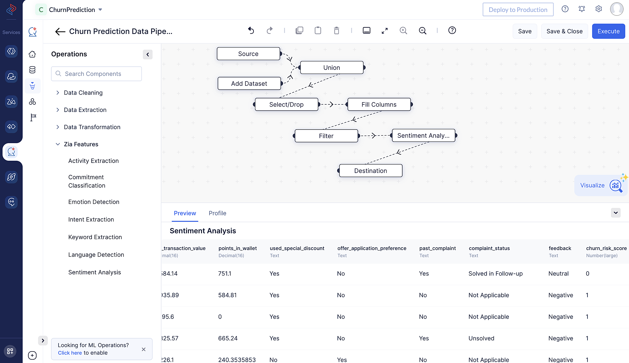This screenshot has height=363, width=629.
Task: Select the Preview tab
Action: click(x=185, y=213)
